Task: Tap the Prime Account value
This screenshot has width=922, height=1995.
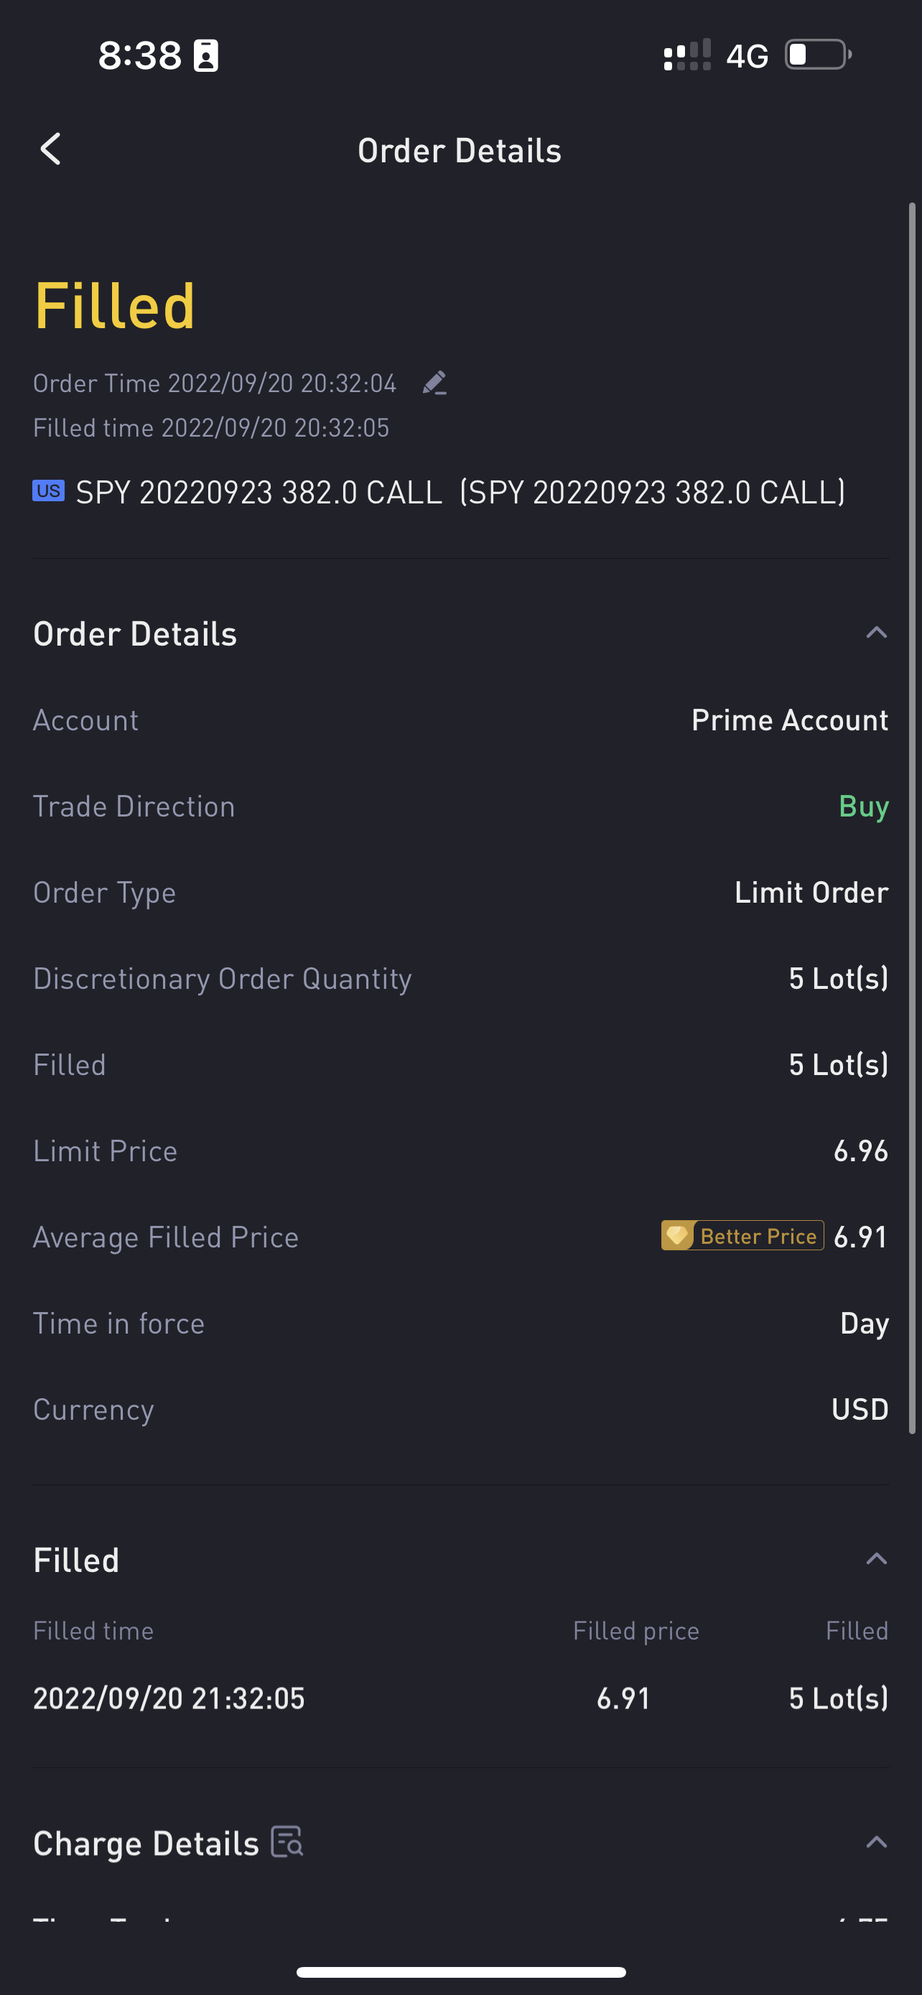Action: point(789,720)
